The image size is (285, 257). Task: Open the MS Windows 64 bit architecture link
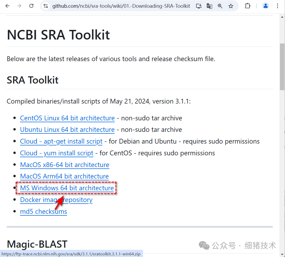[x=66, y=188]
